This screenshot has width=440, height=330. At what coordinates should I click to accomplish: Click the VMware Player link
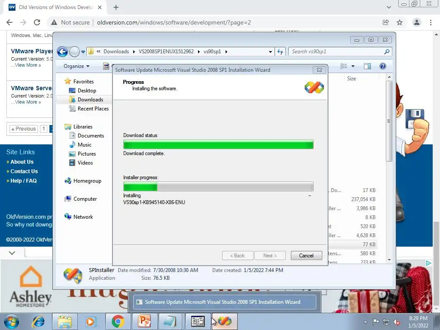click(x=32, y=51)
